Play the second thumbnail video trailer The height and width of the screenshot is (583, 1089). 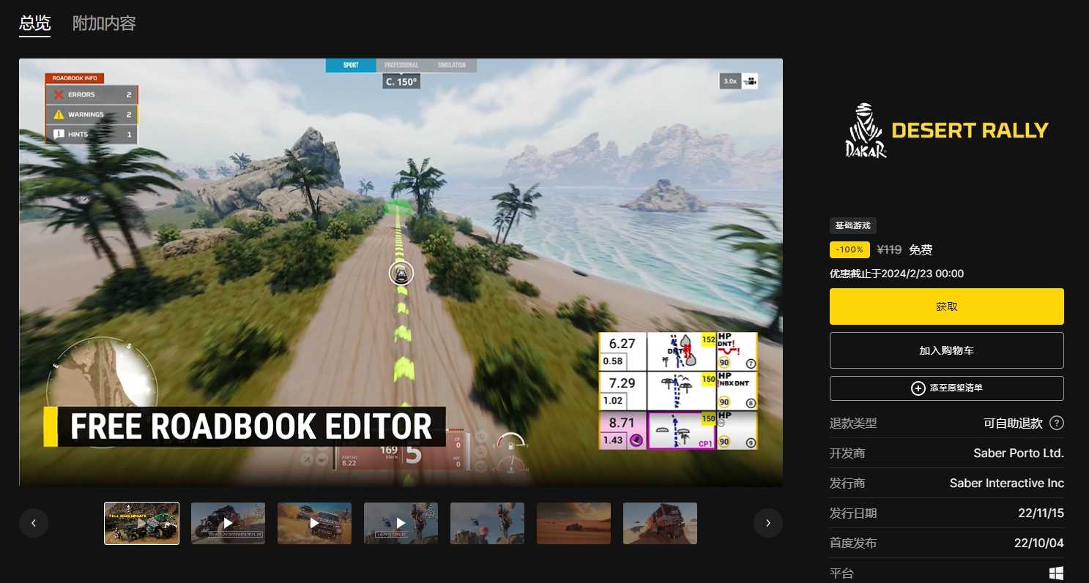[228, 523]
